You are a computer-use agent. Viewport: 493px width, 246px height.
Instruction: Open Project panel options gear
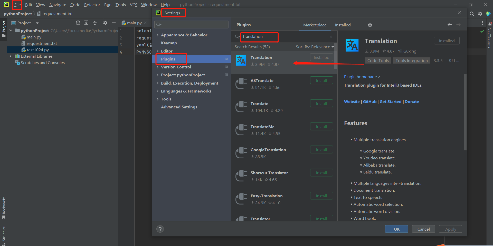105,23
